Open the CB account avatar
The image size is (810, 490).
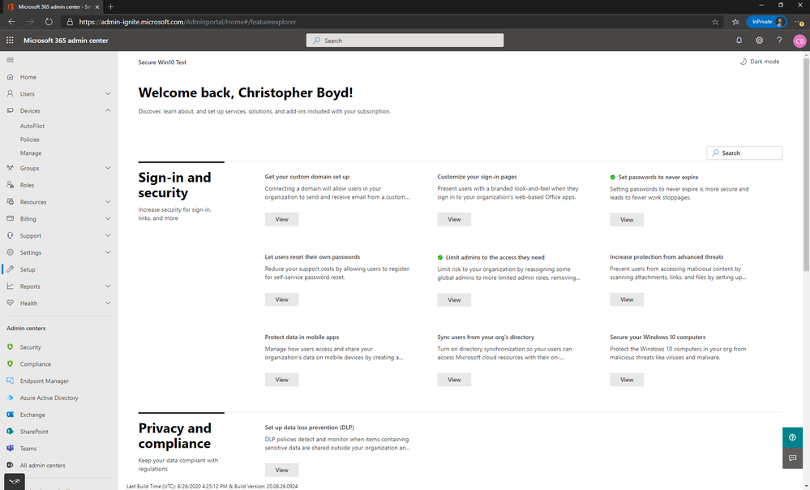[799, 41]
